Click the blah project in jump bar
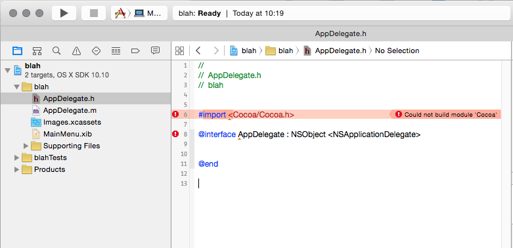 point(243,51)
